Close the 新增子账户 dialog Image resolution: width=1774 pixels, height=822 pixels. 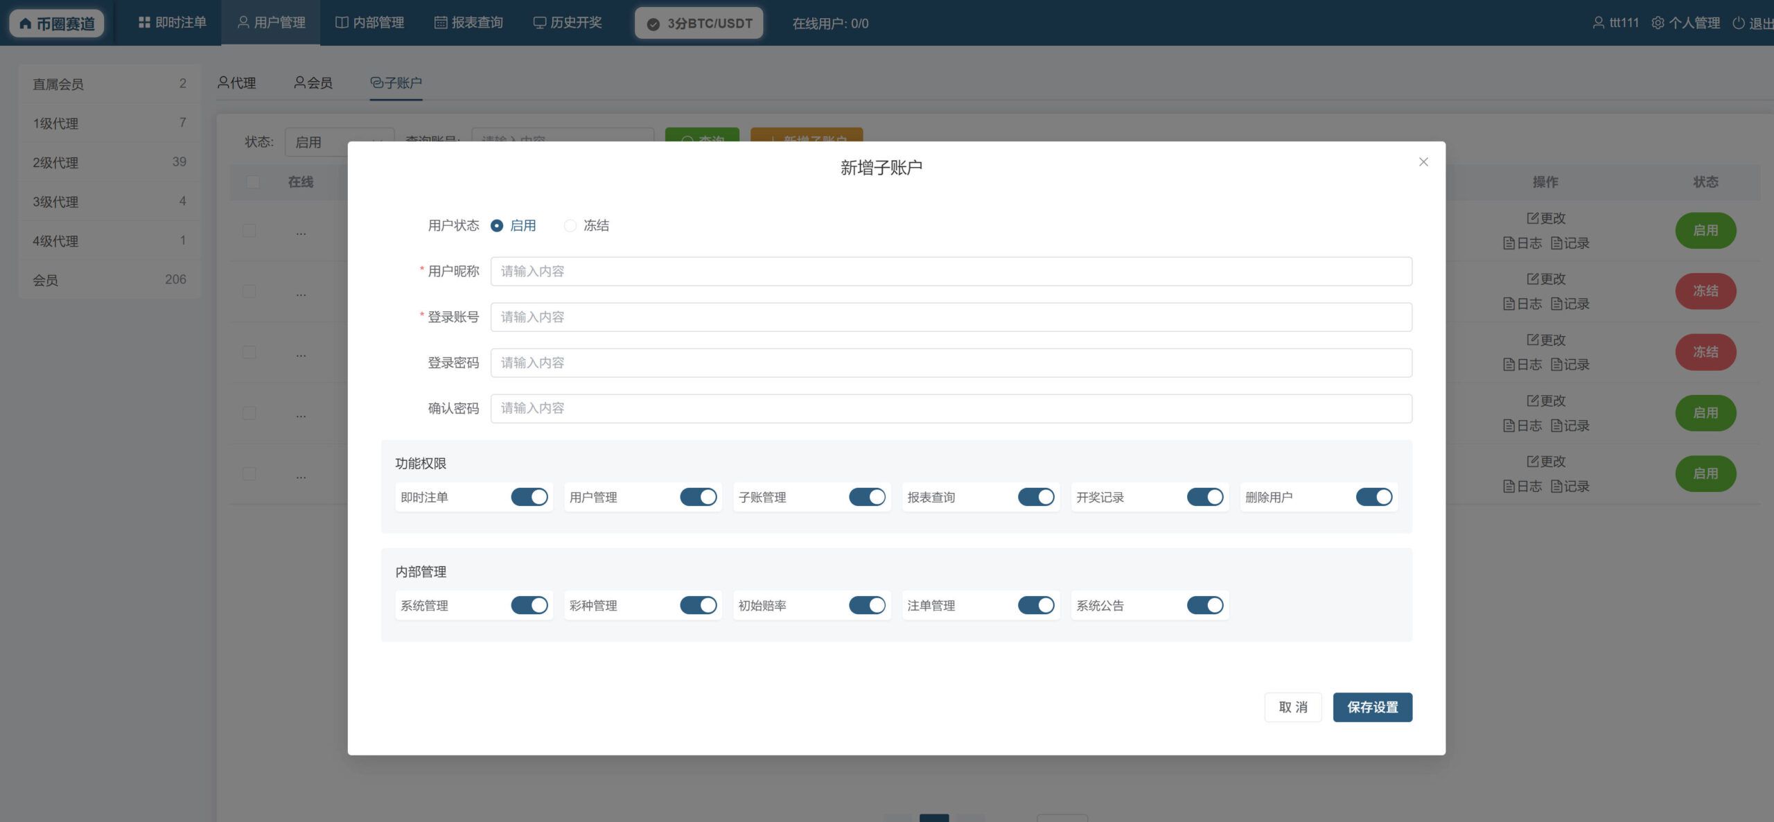(1423, 161)
